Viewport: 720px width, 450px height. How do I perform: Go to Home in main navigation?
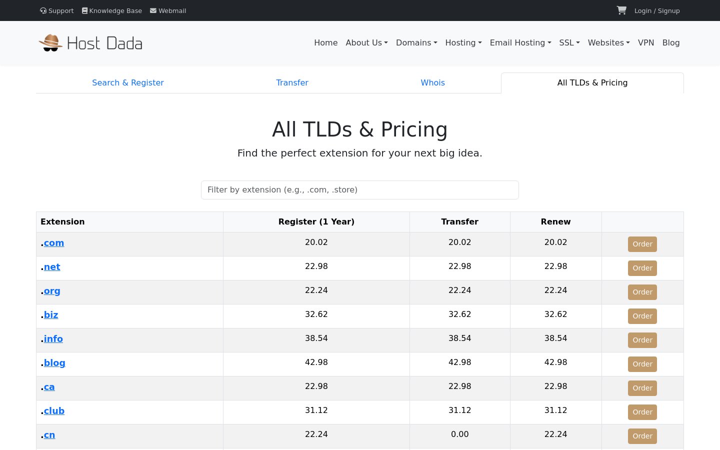click(x=326, y=43)
